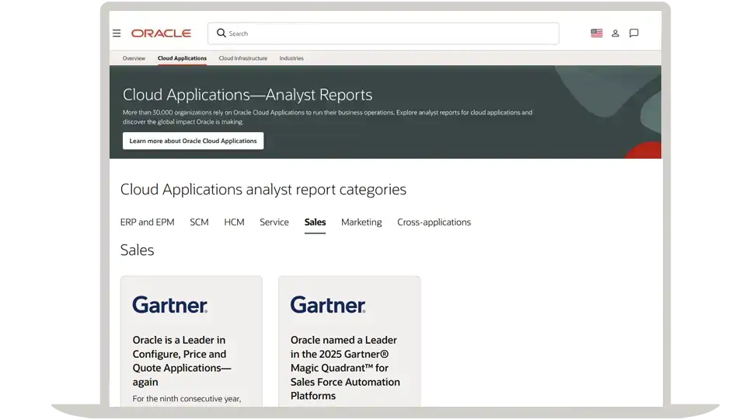Image resolution: width=746 pixels, height=420 pixels.
Task: Click the Cloud Applications—Analyst Reports heading
Action: pyautogui.click(x=247, y=95)
